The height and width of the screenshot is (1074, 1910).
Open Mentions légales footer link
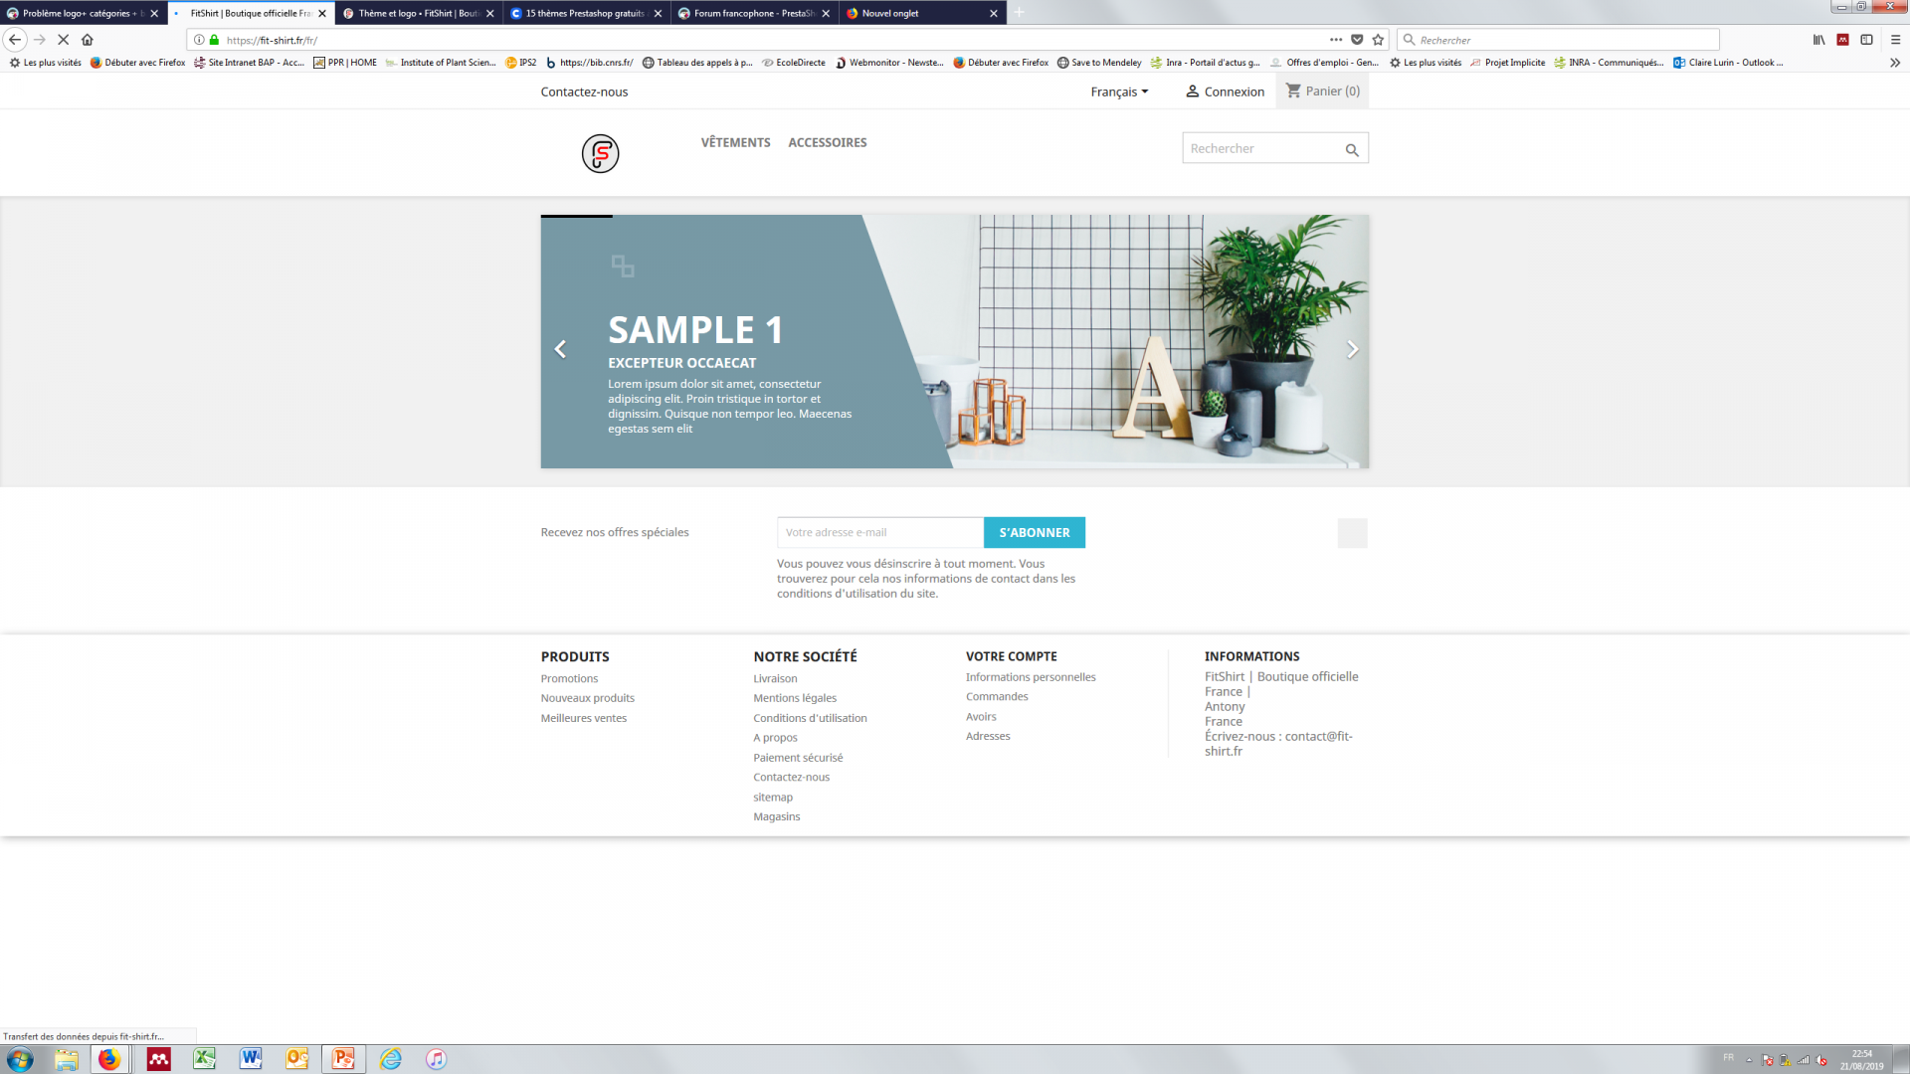tap(794, 698)
